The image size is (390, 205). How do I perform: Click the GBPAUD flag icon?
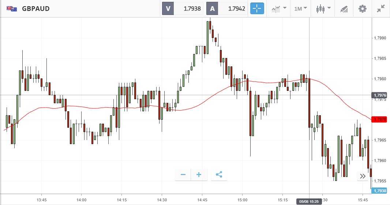tap(12, 8)
